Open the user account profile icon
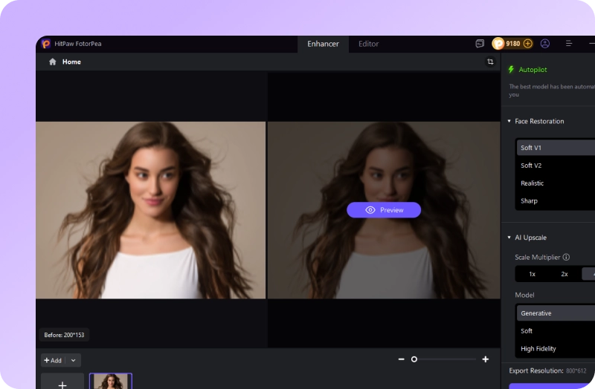Image resolution: width=595 pixels, height=389 pixels. pos(545,44)
